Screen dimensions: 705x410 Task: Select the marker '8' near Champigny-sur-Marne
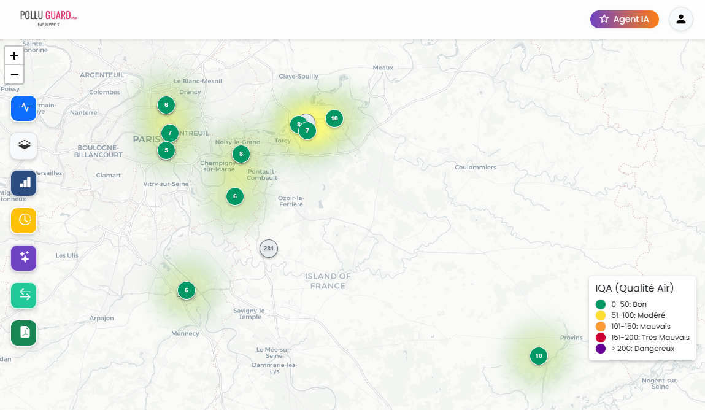[241, 154]
